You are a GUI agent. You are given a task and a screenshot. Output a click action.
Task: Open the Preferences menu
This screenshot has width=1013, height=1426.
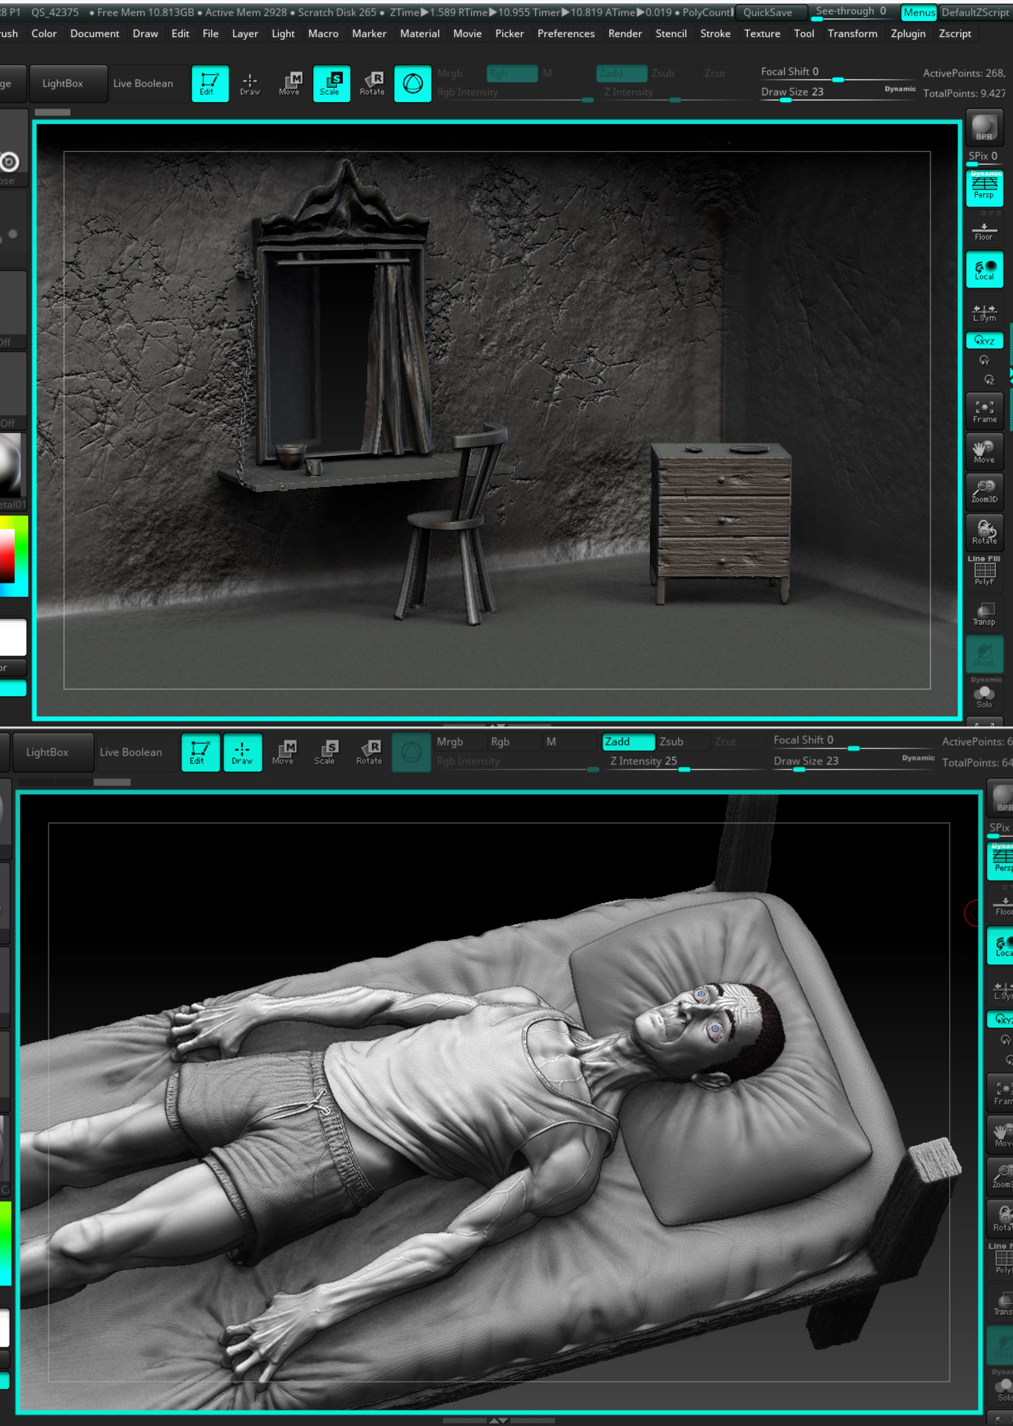pyautogui.click(x=566, y=33)
